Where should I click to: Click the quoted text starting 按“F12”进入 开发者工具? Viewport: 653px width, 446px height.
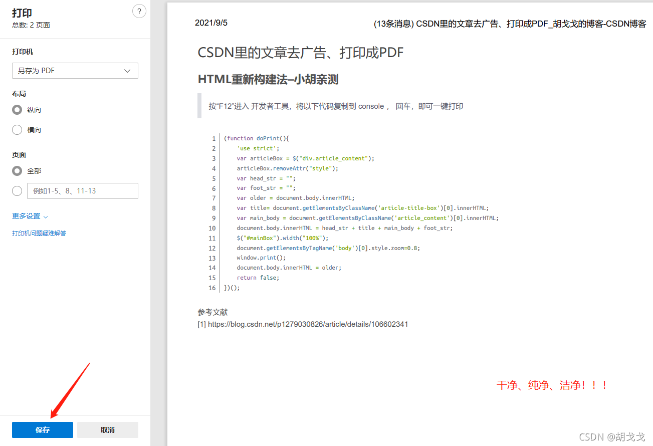pyautogui.click(x=336, y=106)
